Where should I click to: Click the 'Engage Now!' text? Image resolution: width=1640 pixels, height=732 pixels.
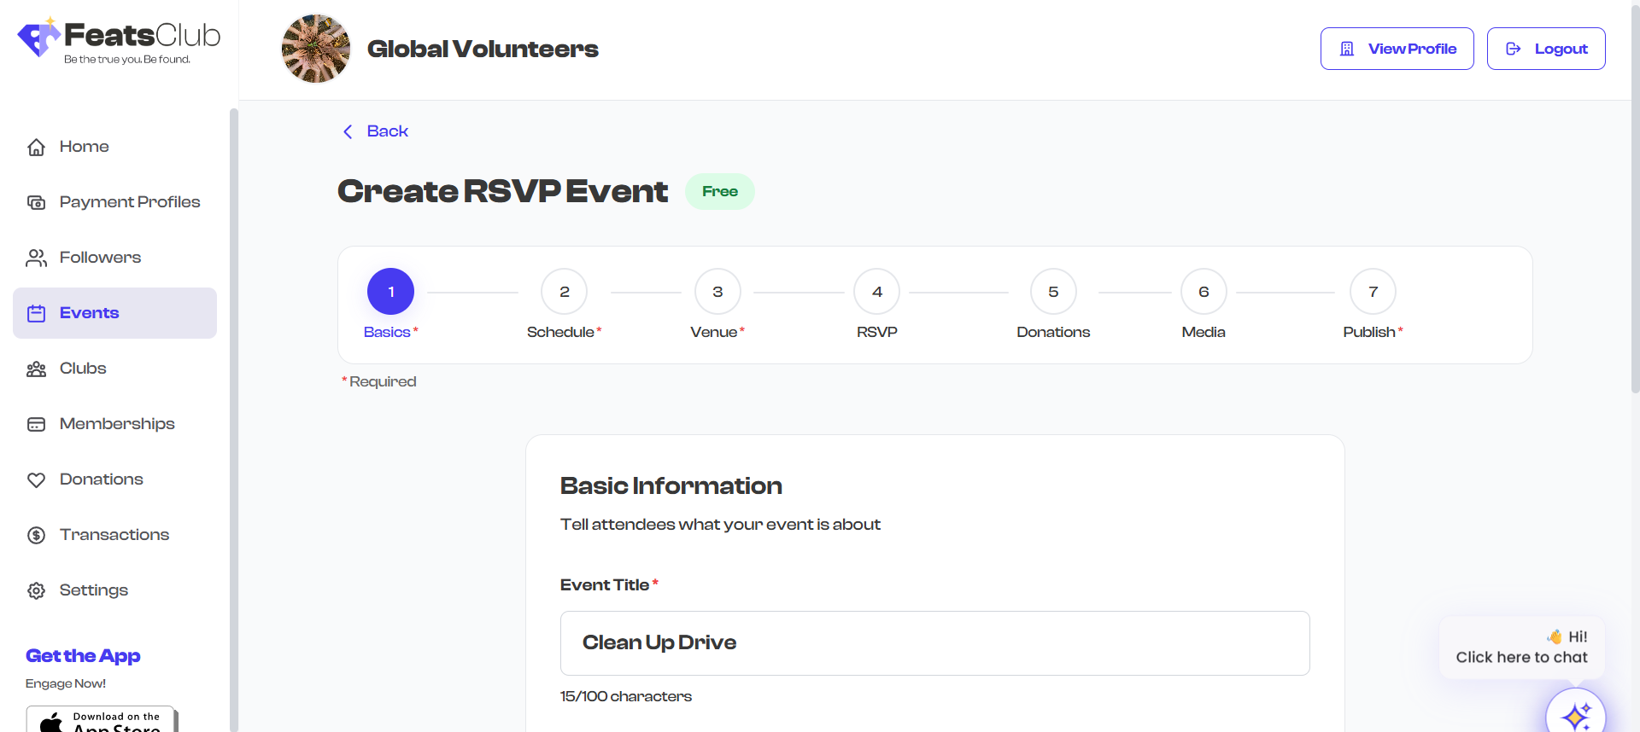(66, 684)
